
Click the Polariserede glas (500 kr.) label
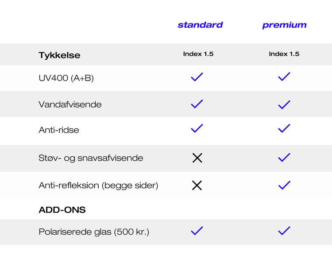[x=94, y=232]
